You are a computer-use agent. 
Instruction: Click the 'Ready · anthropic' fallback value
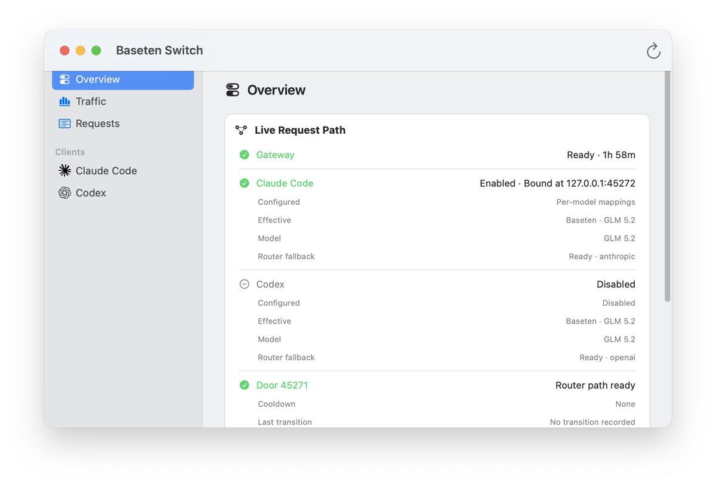602,256
